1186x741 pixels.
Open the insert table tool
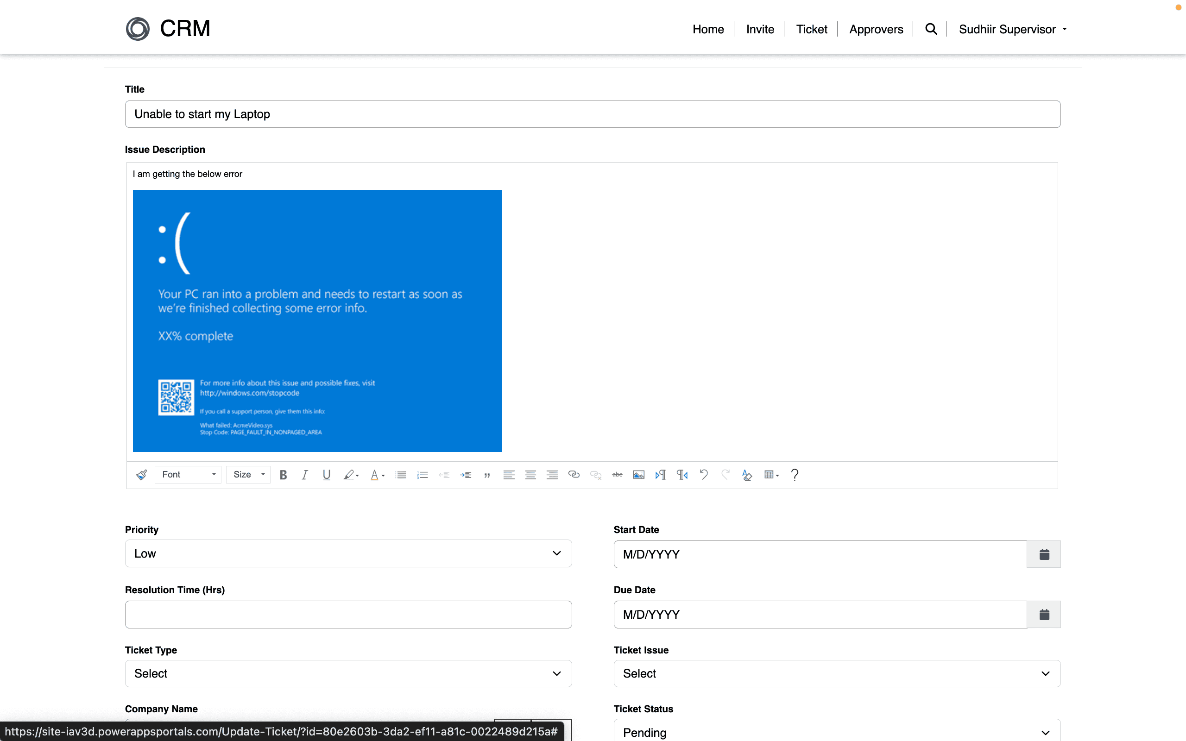click(771, 474)
